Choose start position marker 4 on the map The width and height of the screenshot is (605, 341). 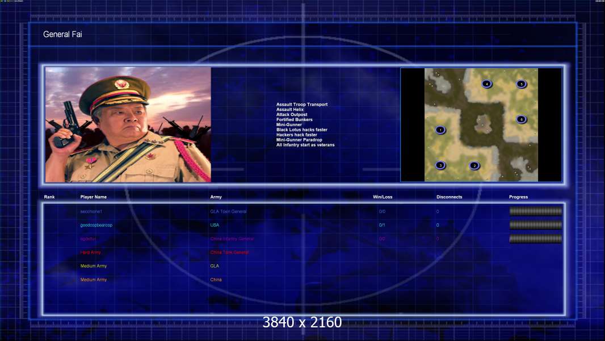point(486,84)
